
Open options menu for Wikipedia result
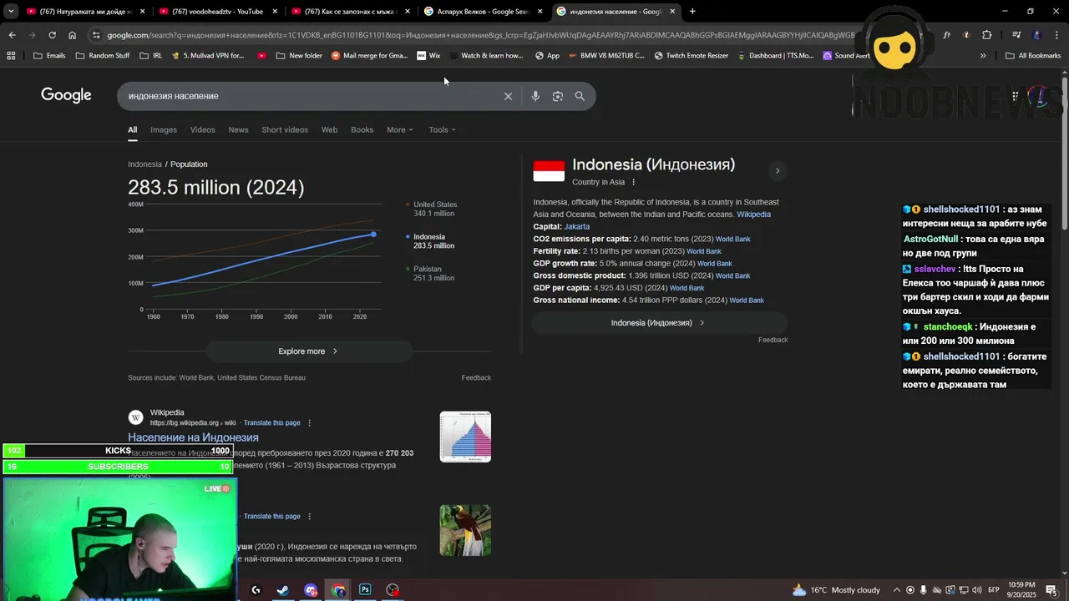tap(310, 423)
